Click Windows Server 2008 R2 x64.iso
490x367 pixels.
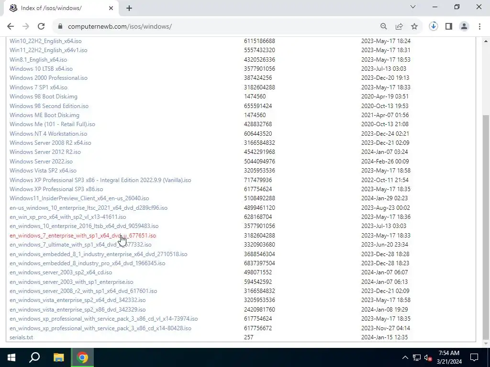(x=50, y=143)
